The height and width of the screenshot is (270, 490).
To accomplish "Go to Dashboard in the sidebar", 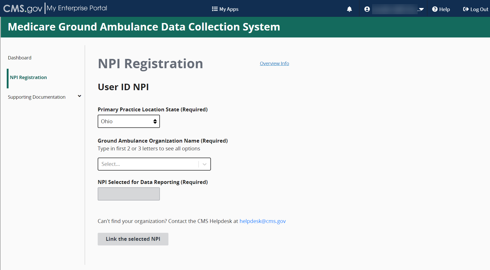I will coord(20,58).
